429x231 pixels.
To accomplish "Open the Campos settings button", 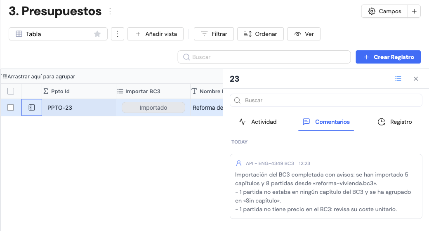I will pos(384,11).
